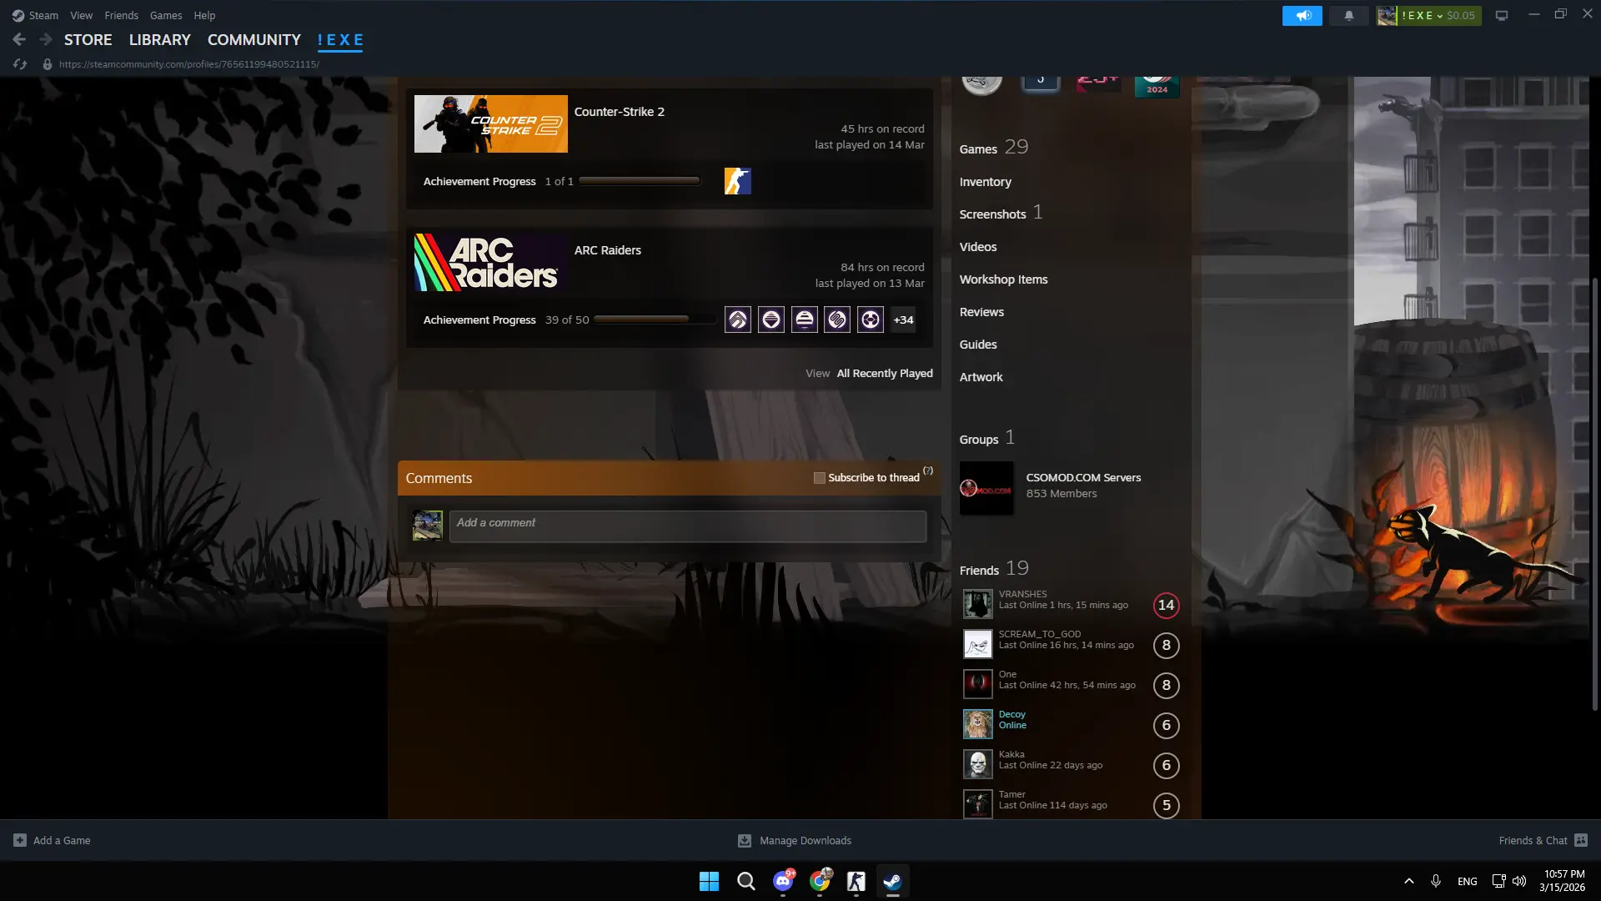Open the Windows Start menu
The image size is (1601, 901).
pos(709,881)
